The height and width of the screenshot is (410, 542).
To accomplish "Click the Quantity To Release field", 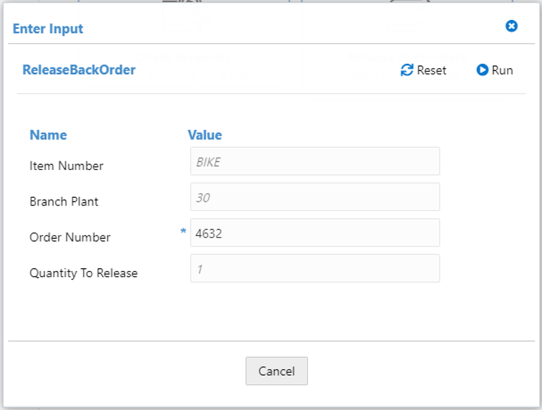I will (x=314, y=268).
